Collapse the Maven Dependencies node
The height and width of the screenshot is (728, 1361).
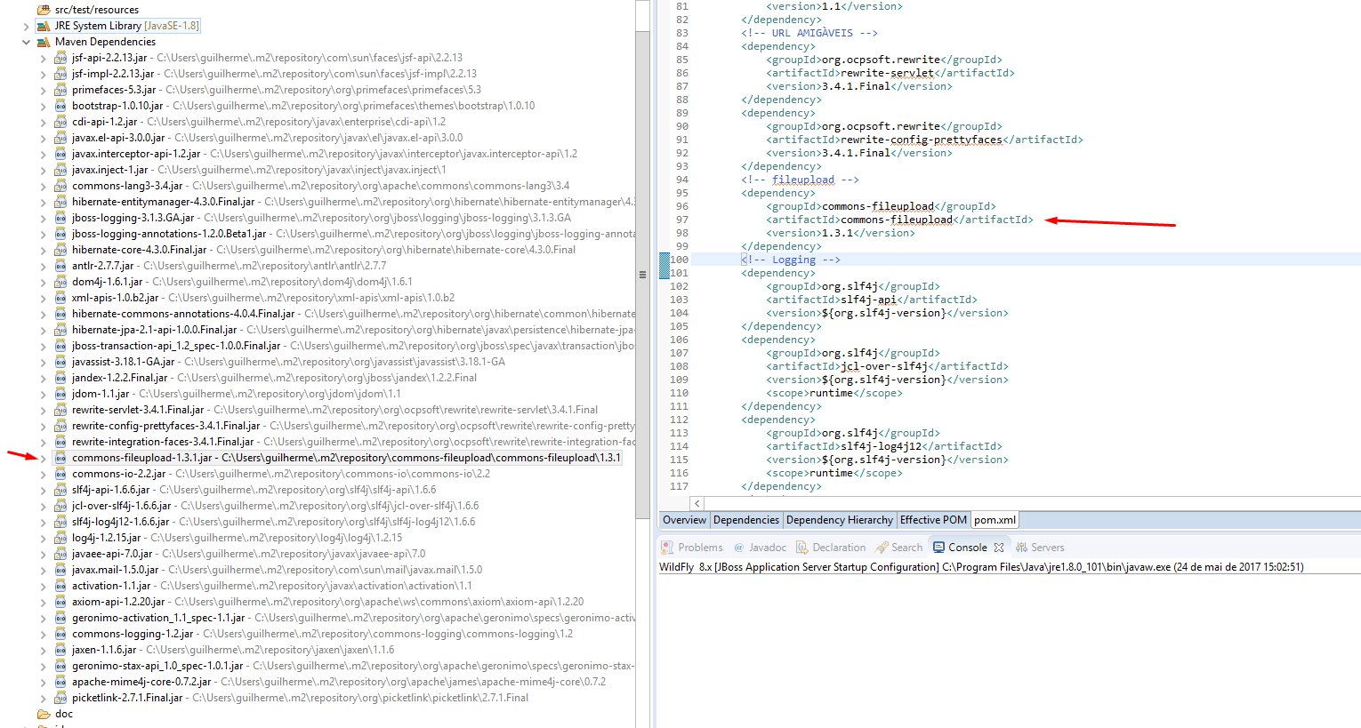point(26,42)
